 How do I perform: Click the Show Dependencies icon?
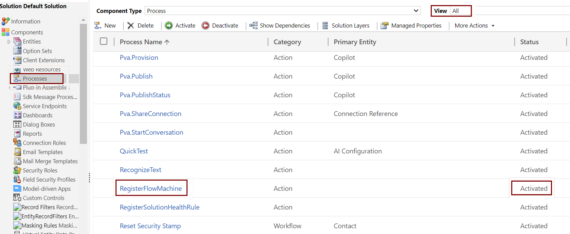point(253,26)
